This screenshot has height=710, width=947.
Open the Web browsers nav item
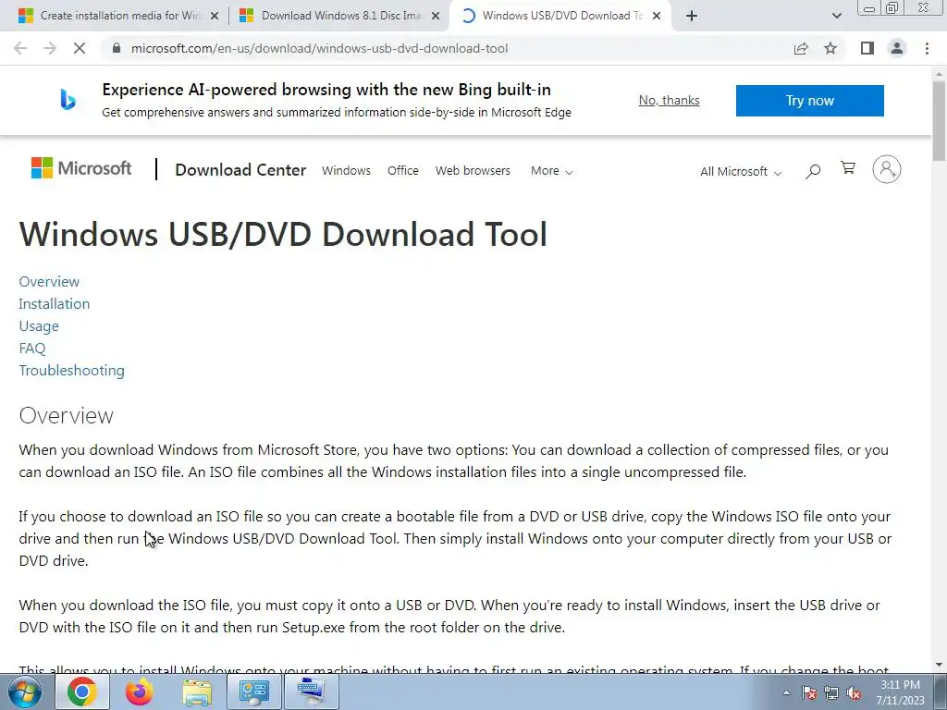(x=473, y=171)
